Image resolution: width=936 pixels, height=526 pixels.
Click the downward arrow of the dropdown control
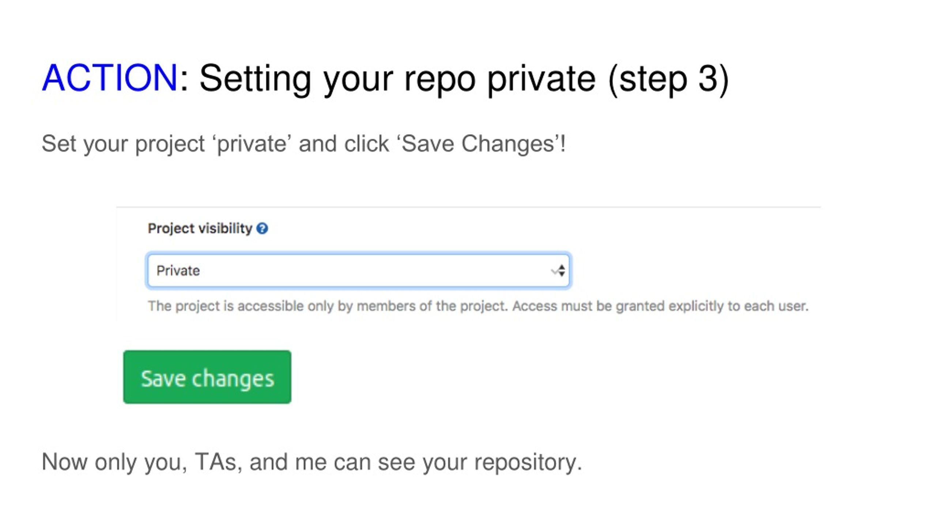(562, 274)
